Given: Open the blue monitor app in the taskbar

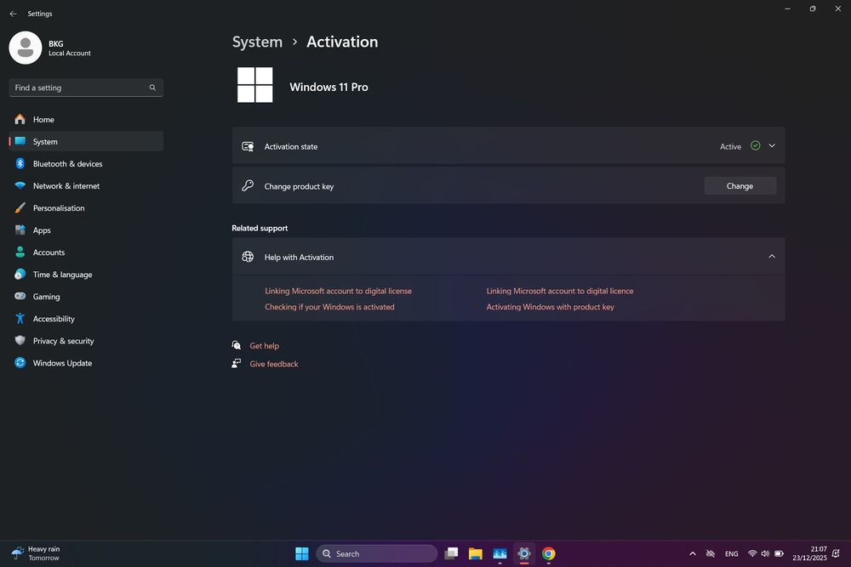Looking at the screenshot, I should pos(500,553).
